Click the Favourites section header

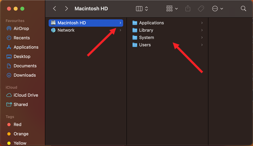point(15,21)
